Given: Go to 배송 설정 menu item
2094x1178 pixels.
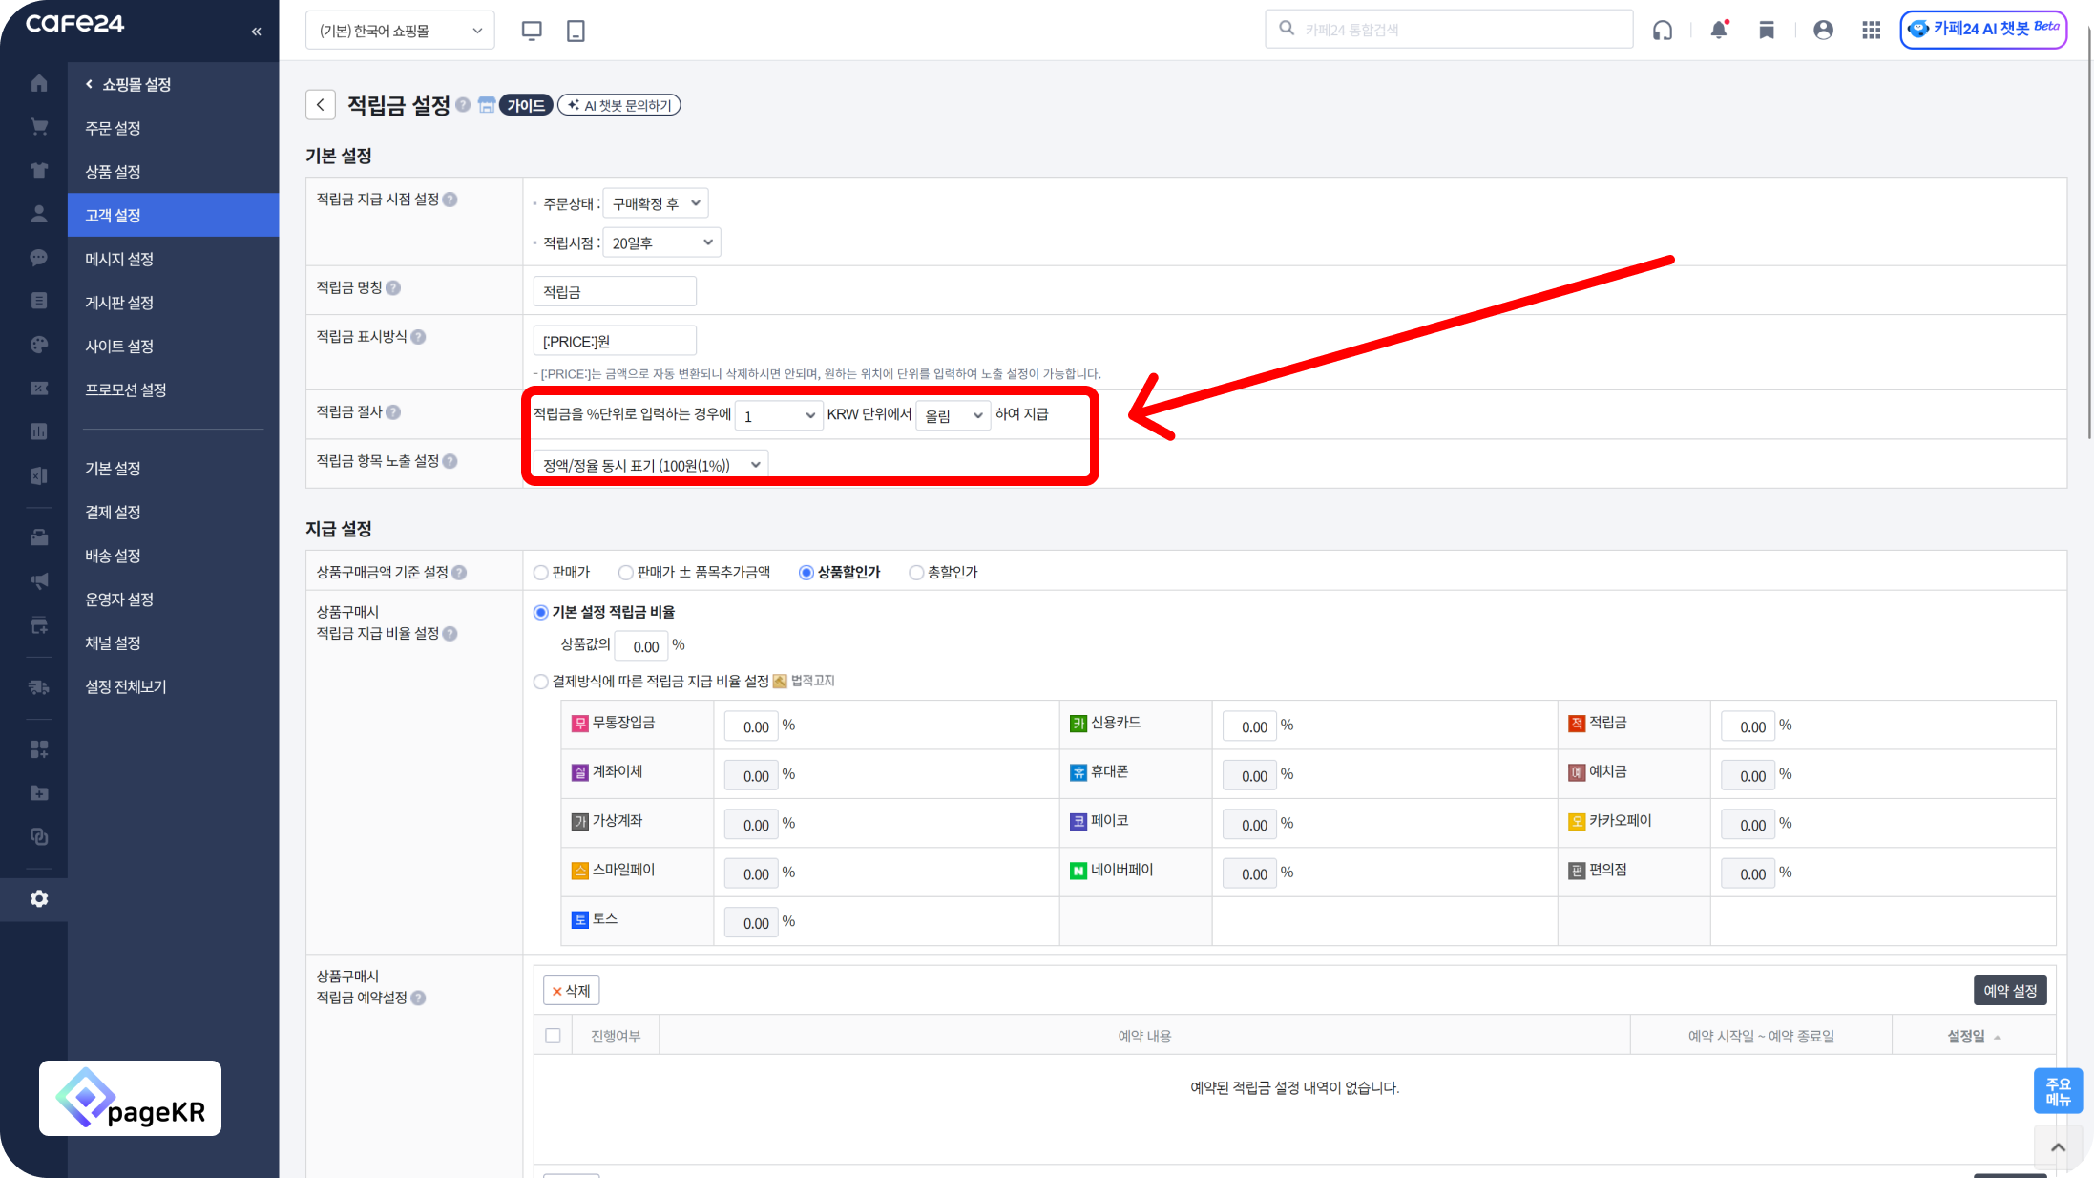Looking at the screenshot, I should (x=113, y=556).
